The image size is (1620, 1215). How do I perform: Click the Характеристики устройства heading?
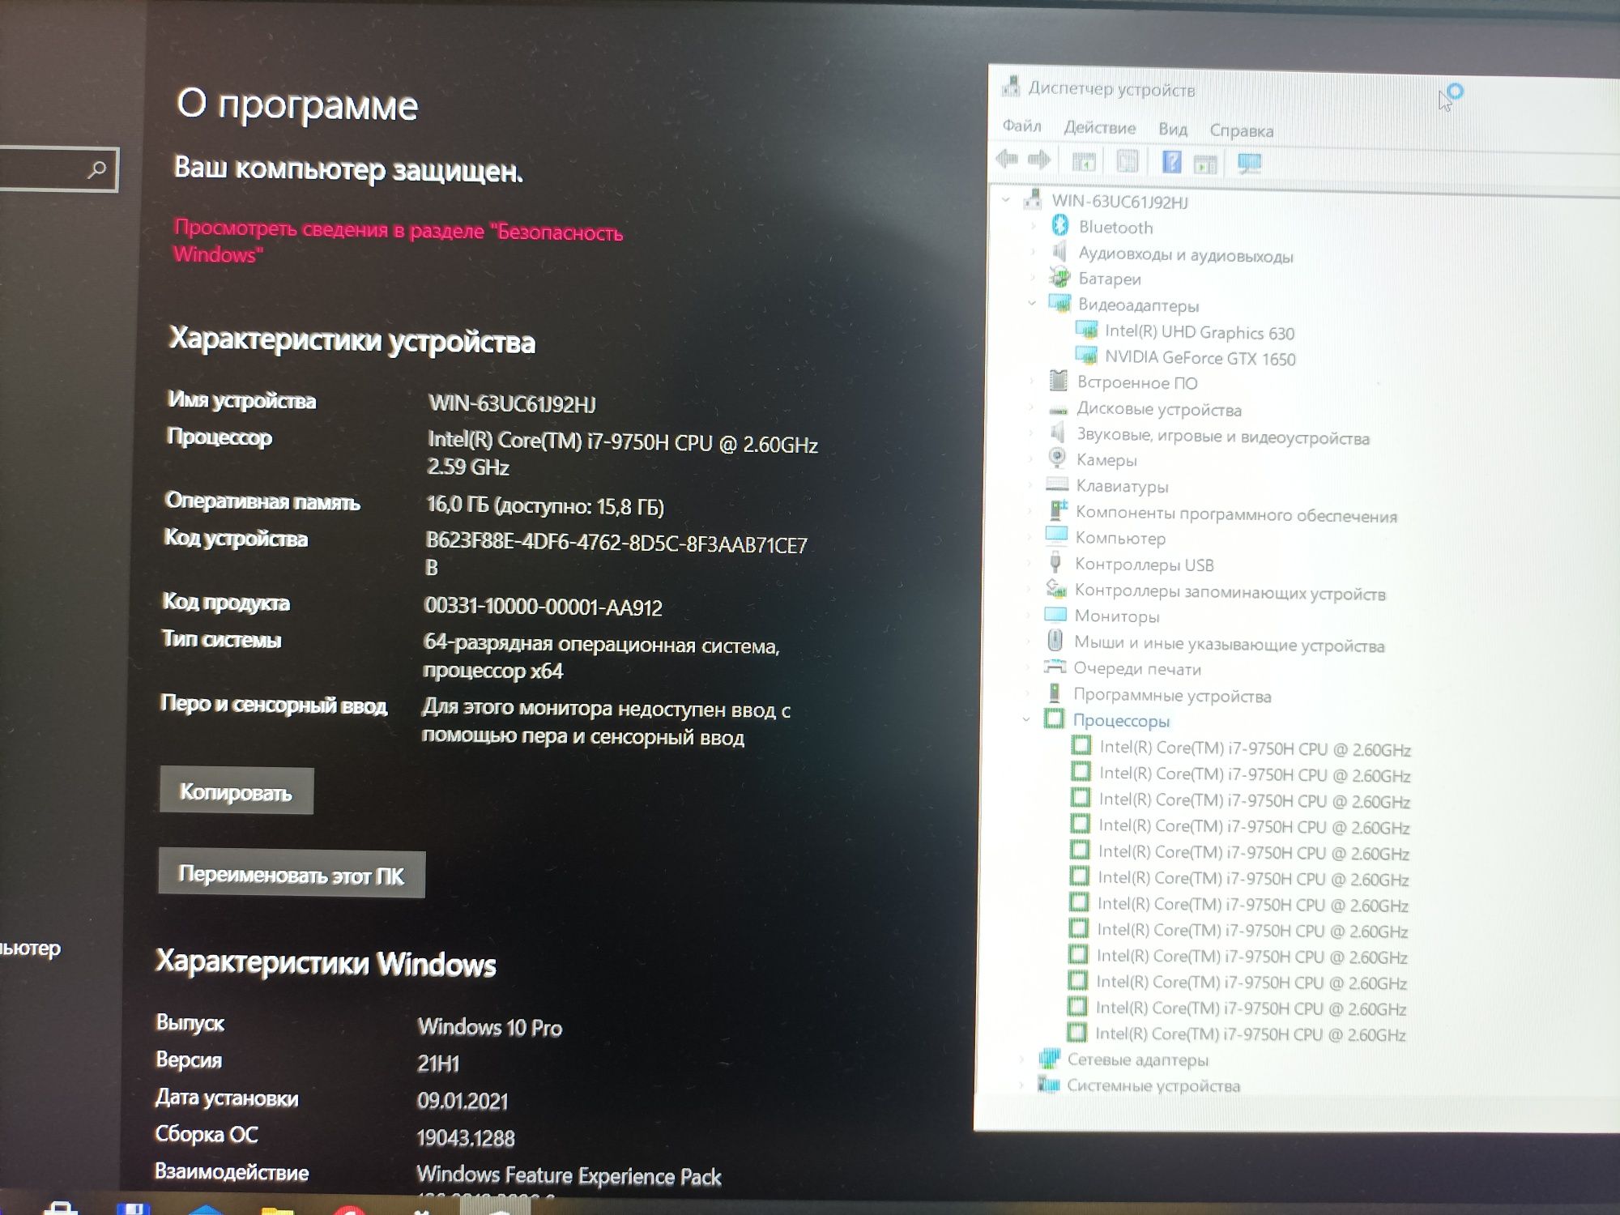pos(352,340)
